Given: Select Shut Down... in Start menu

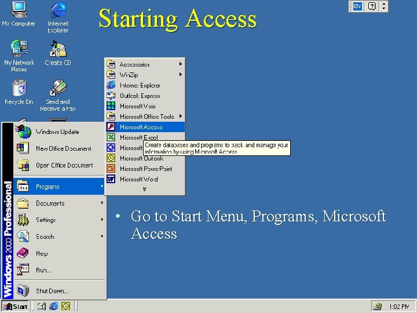Looking at the screenshot, I should tap(60, 290).
